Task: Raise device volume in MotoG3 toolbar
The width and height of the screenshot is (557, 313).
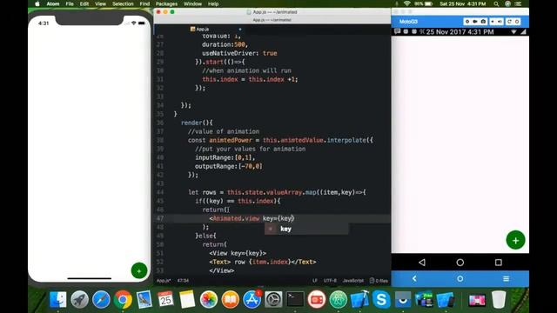Action: (x=500, y=22)
